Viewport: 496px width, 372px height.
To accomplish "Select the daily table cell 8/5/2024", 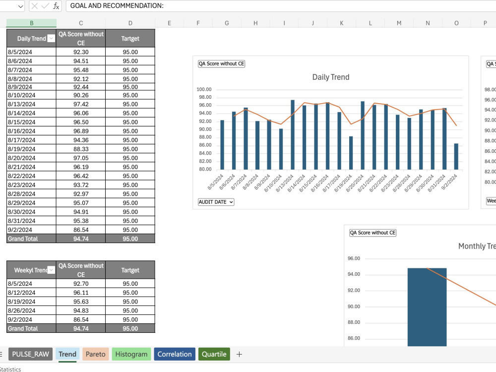I will (x=31, y=52).
